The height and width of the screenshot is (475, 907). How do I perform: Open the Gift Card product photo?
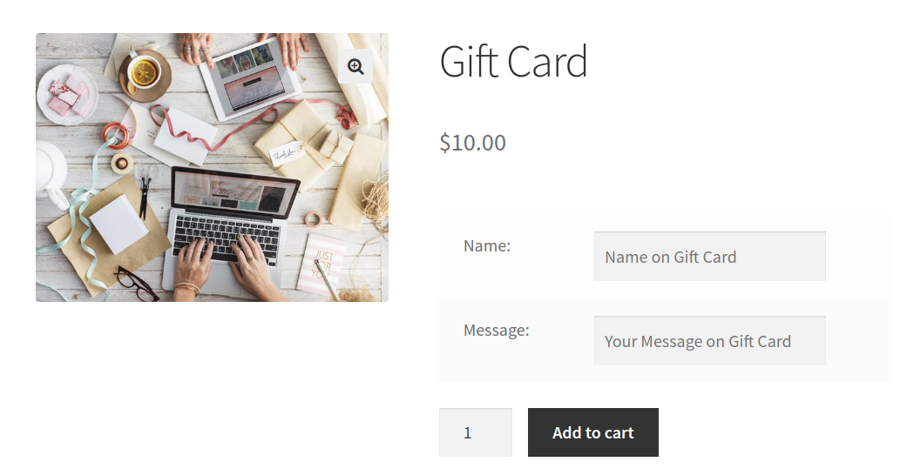click(x=212, y=167)
